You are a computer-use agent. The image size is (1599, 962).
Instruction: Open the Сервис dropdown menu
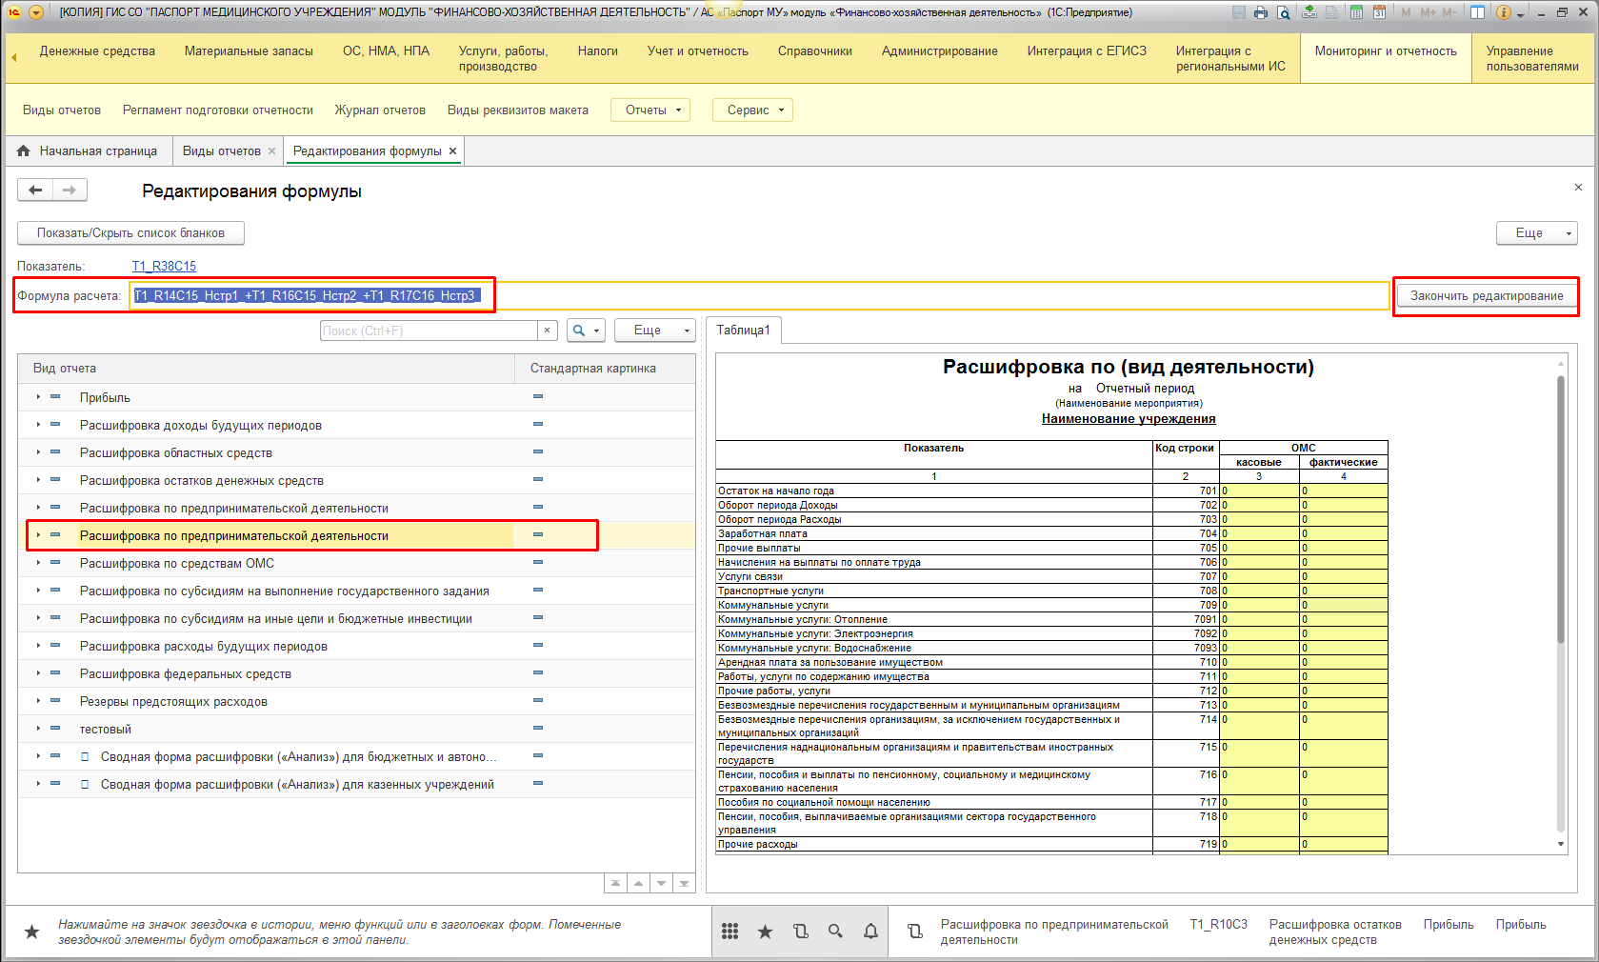tap(753, 110)
